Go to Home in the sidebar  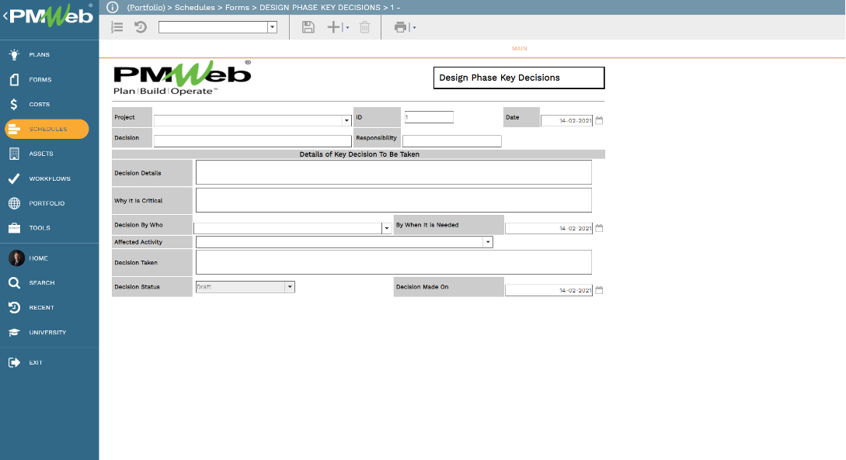click(38, 258)
